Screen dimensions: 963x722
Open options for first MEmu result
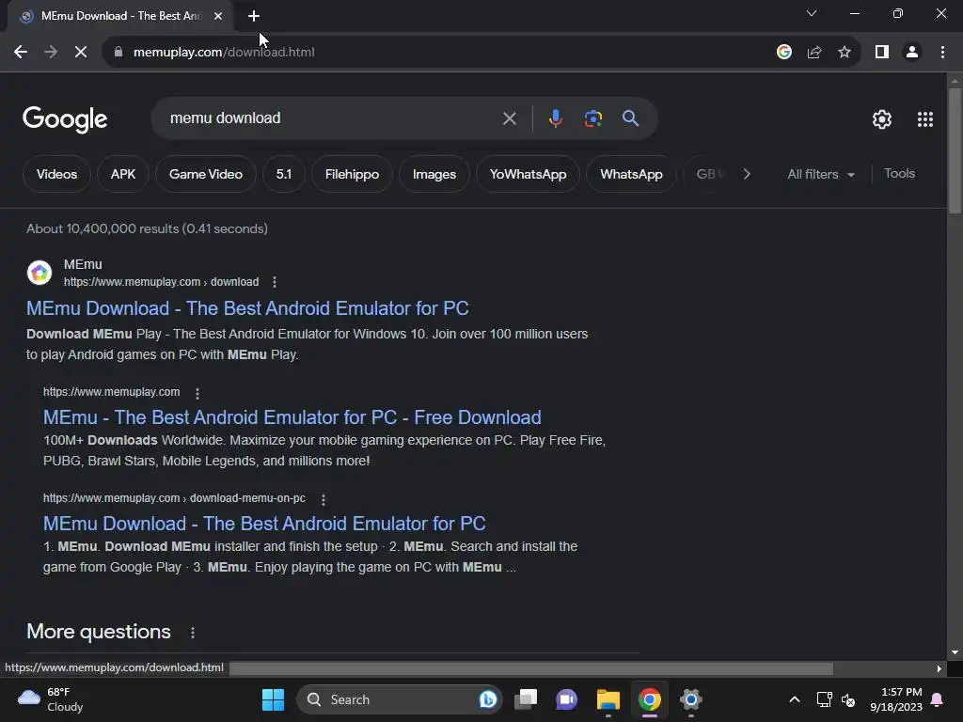(x=275, y=282)
